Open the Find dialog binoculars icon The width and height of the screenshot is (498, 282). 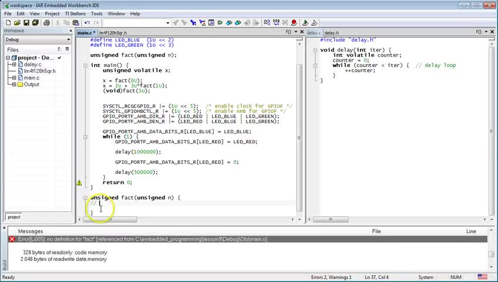coord(193,22)
